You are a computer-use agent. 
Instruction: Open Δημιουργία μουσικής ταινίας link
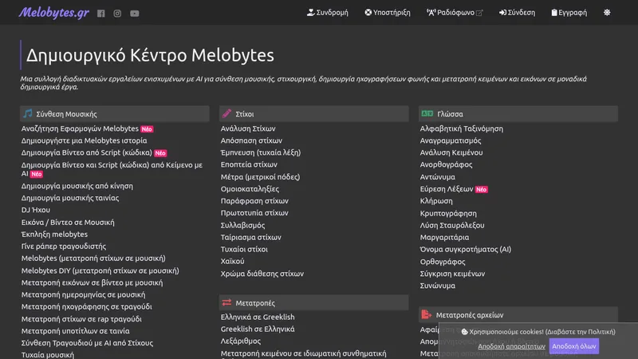coord(70,198)
